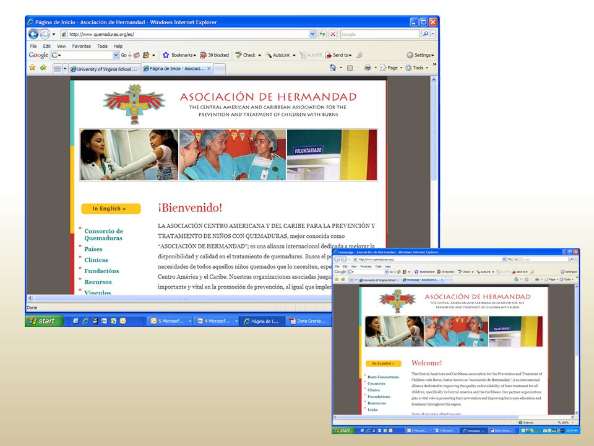Click Home icon in Spanish window command bar

pos(333,68)
